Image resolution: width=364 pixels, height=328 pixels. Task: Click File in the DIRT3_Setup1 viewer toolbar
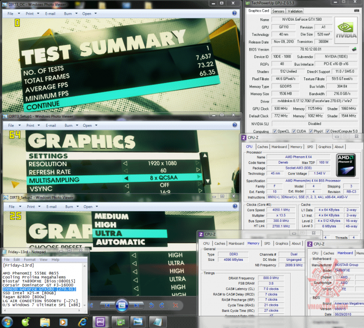pos(11,125)
